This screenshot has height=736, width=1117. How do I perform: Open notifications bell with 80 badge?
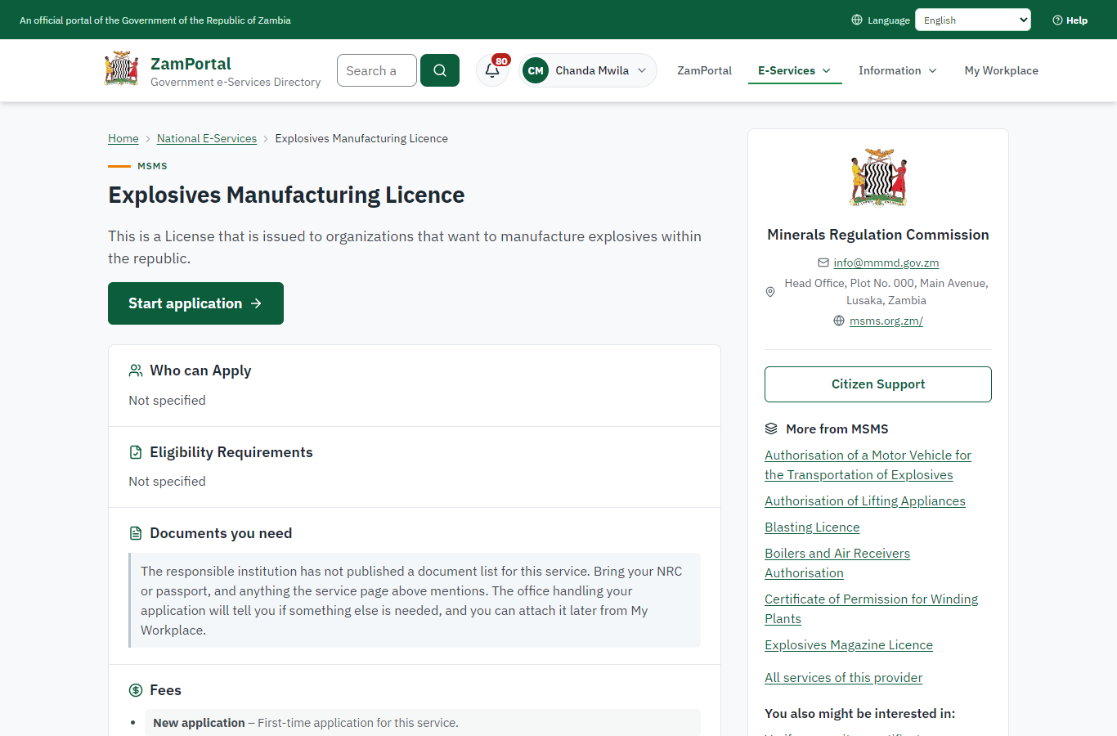pyautogui.click(x=492, y=70)
